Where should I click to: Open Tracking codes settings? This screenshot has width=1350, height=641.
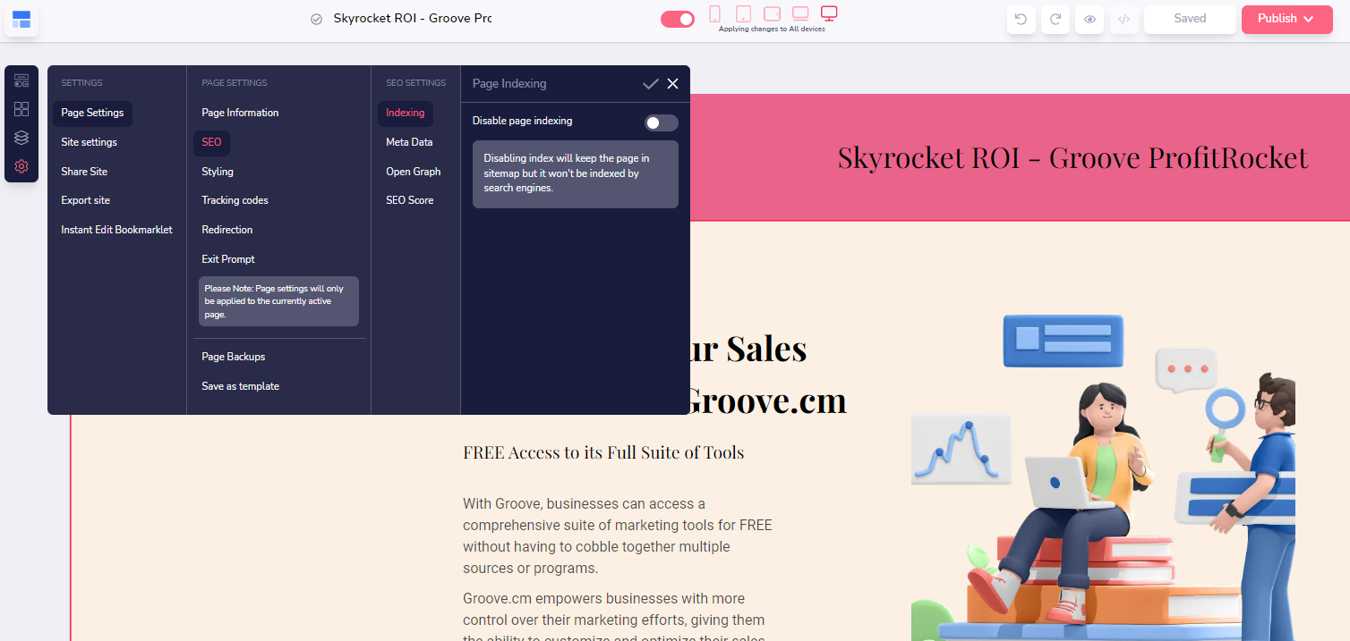pyautogui.click(x=235, y=200)
